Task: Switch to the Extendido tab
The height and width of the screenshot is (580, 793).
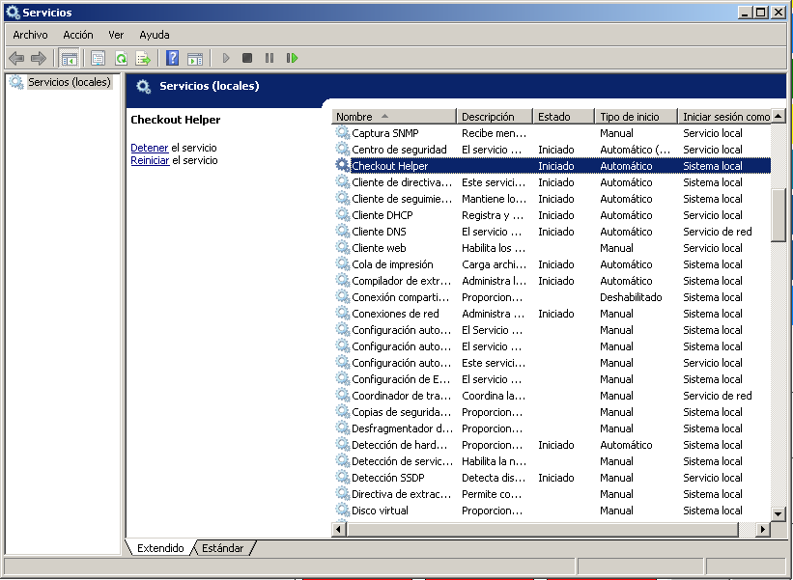Action: pos(158,547)
